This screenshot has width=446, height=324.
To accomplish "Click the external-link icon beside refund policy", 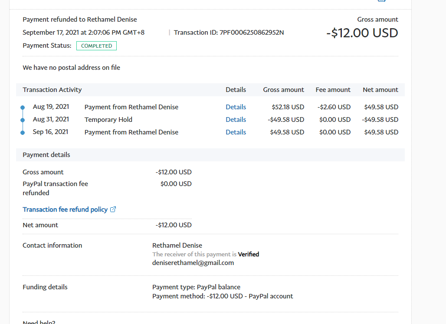I will (113, 209).
